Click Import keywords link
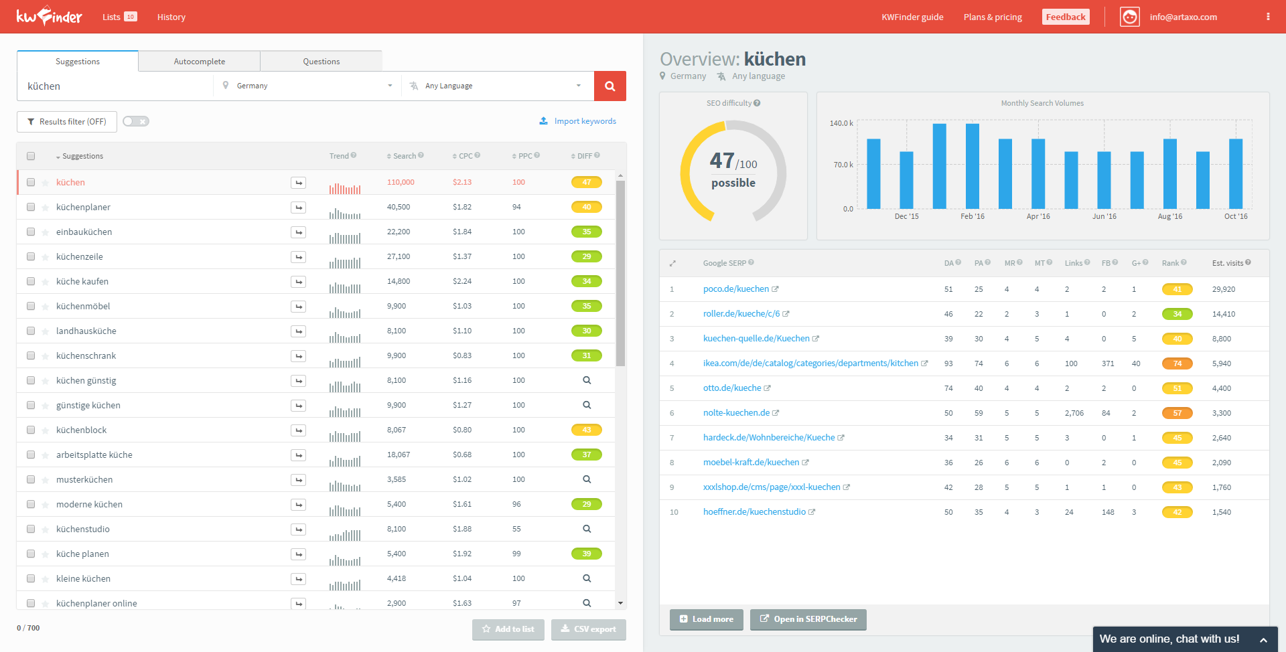Screen dimensions: 1286x652 (x=577, y=121)
